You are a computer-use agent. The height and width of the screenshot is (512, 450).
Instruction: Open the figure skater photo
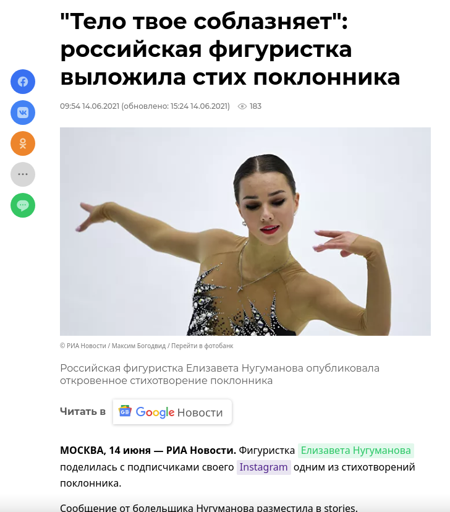[245, 231]
